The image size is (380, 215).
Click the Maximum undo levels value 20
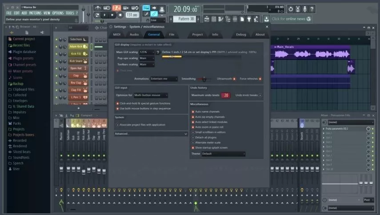coord(226,96)
